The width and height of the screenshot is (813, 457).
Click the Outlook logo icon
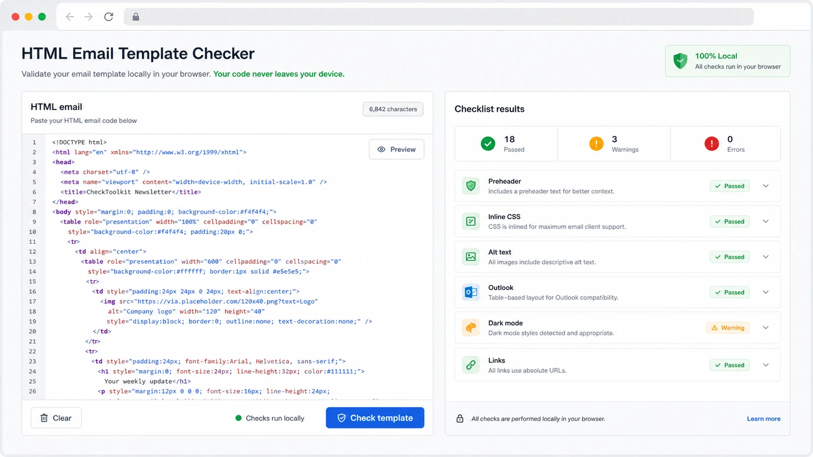[471, 292]
